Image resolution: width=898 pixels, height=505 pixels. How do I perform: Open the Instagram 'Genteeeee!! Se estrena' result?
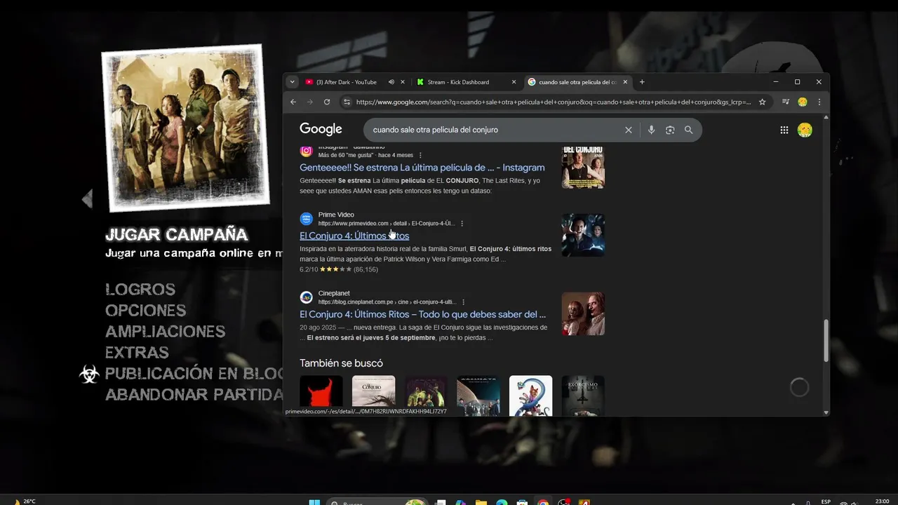(x=422, y=168)
